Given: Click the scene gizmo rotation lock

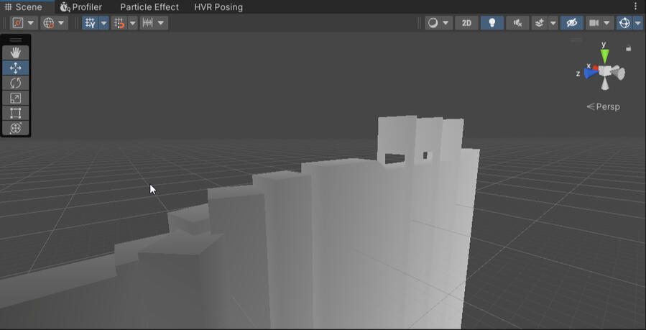Looking at the screenshot, I should point(629,49).
